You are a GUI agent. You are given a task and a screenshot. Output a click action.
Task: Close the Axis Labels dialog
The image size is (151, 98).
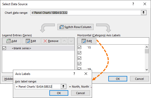[86, 74]
